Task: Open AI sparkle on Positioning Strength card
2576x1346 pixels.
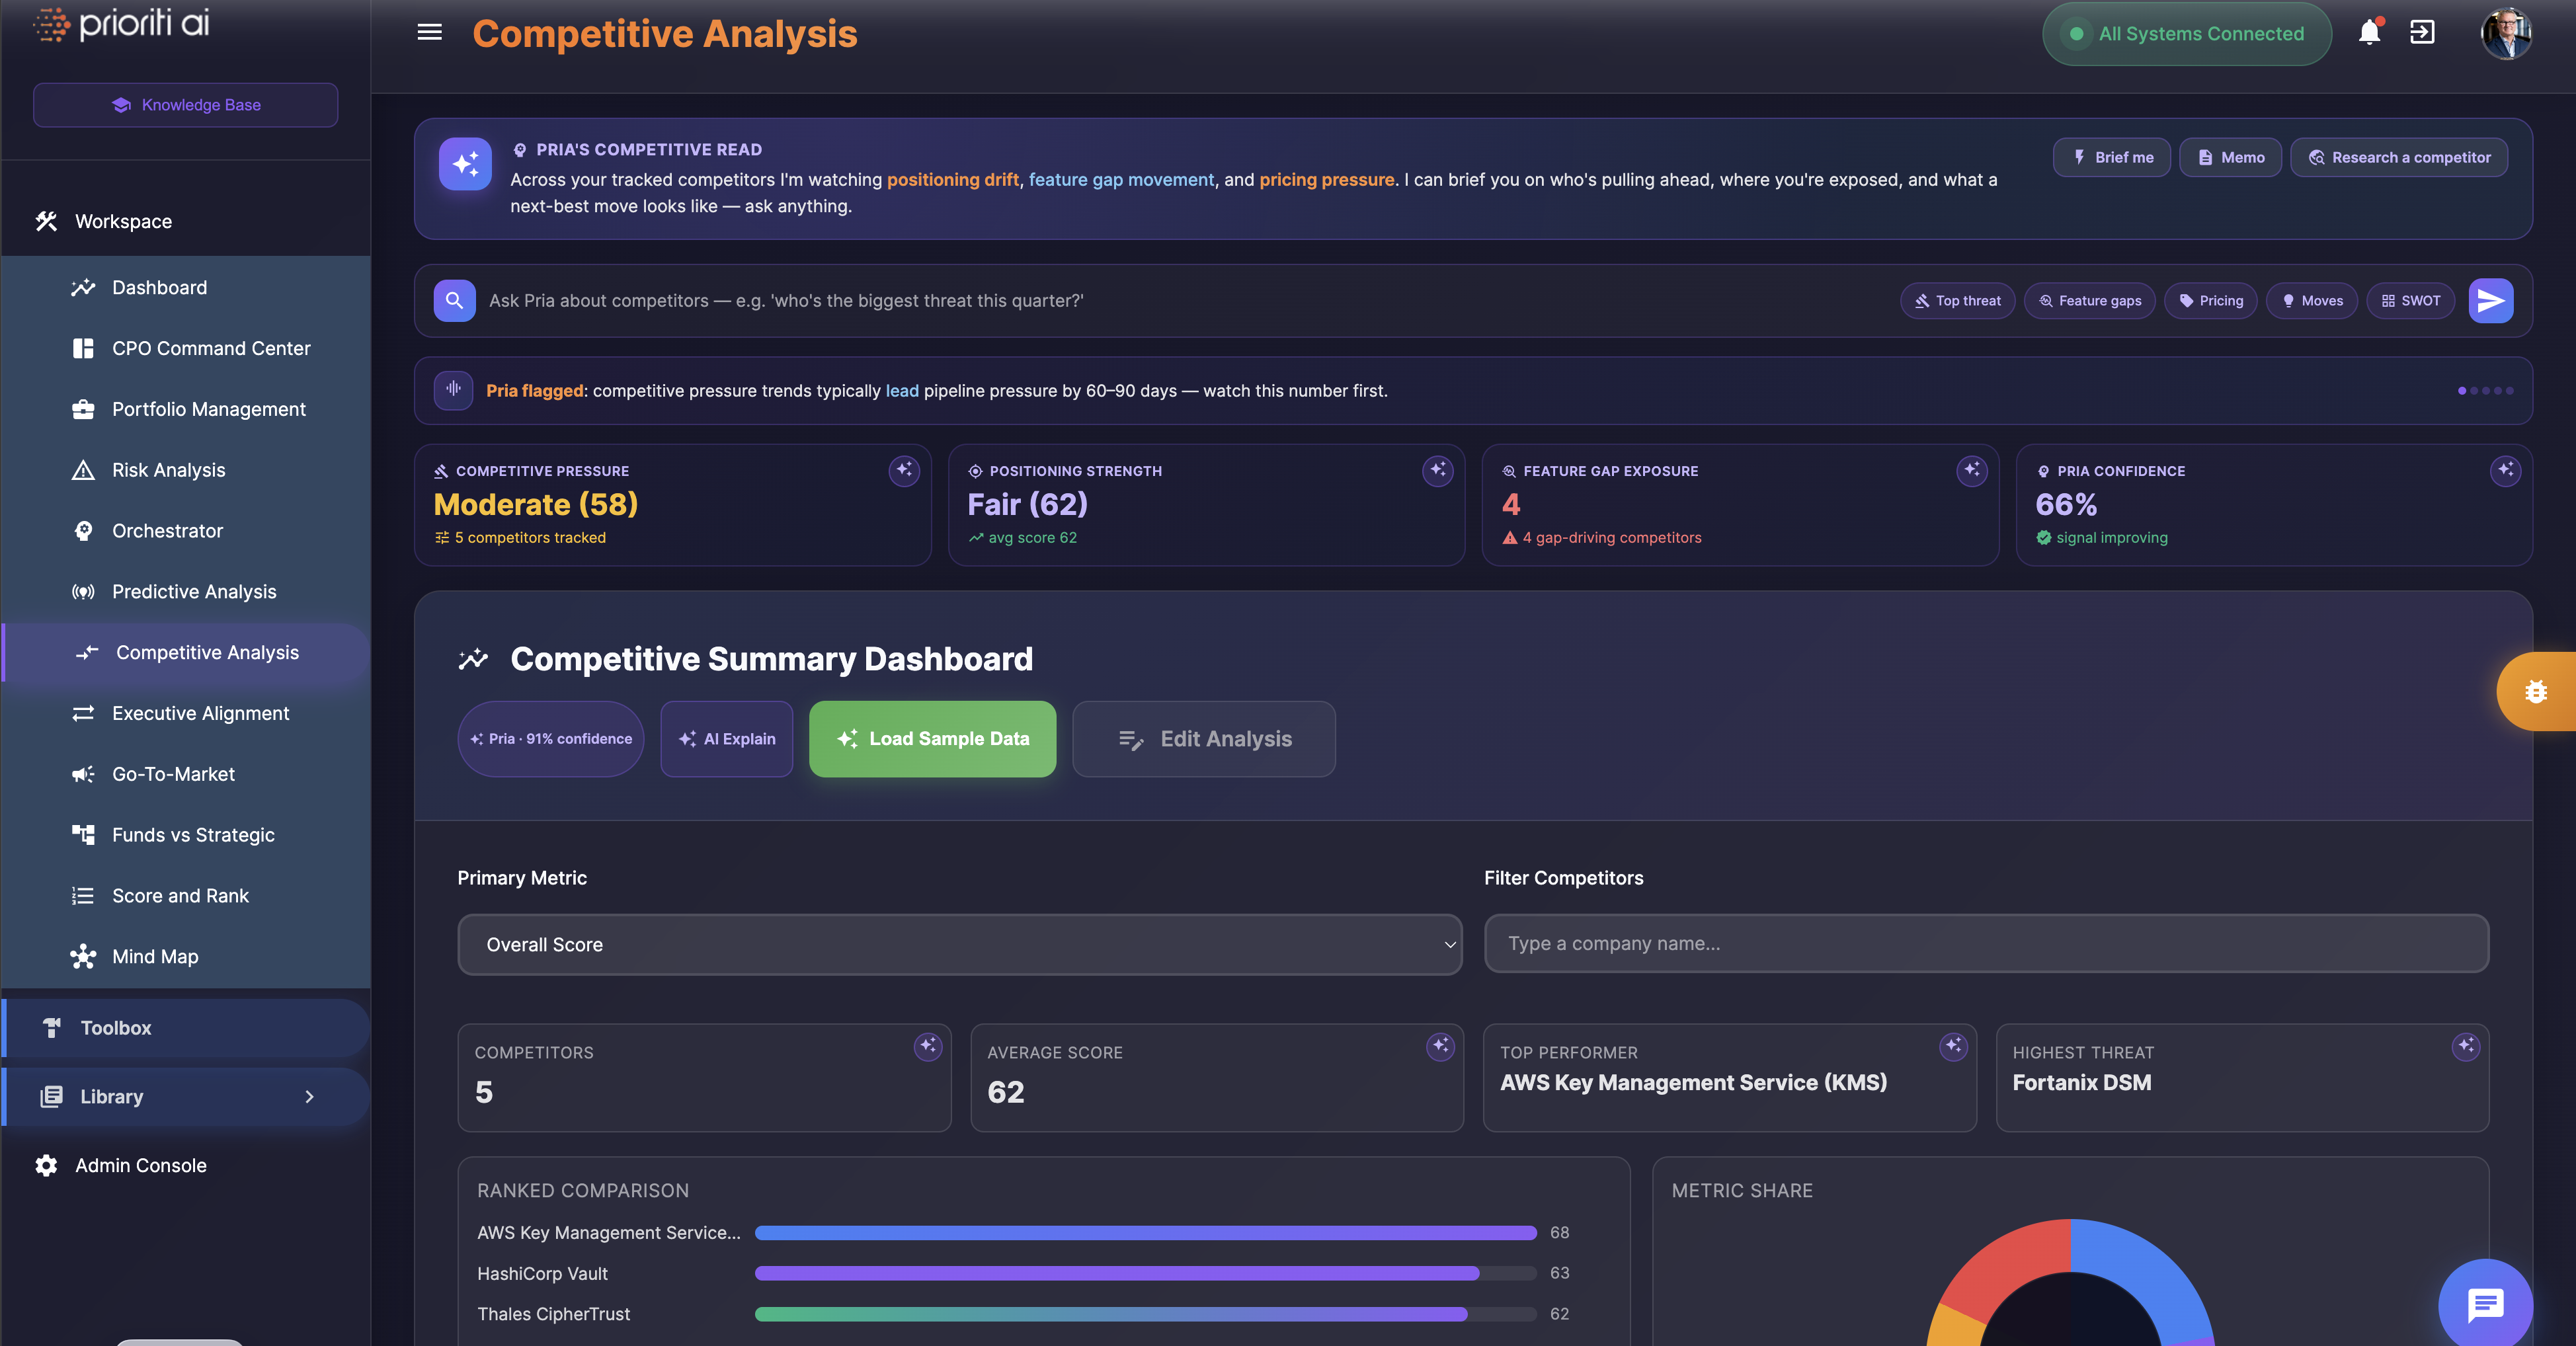Action: pos(1438,470)
